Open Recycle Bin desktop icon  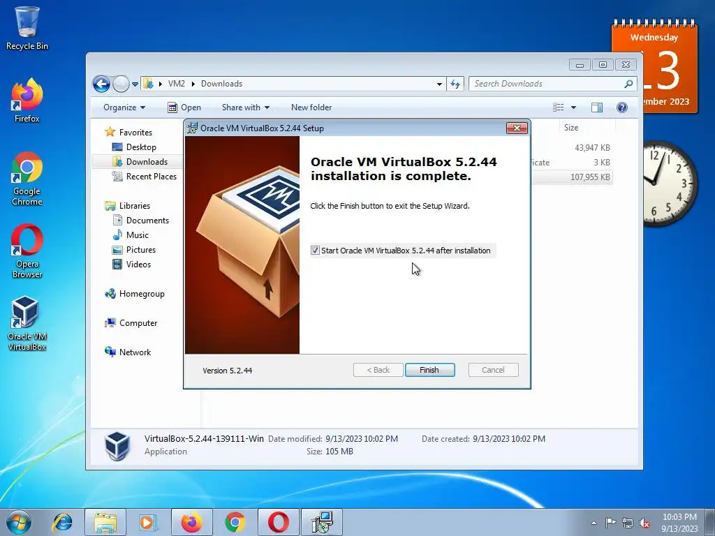[27, 28]
